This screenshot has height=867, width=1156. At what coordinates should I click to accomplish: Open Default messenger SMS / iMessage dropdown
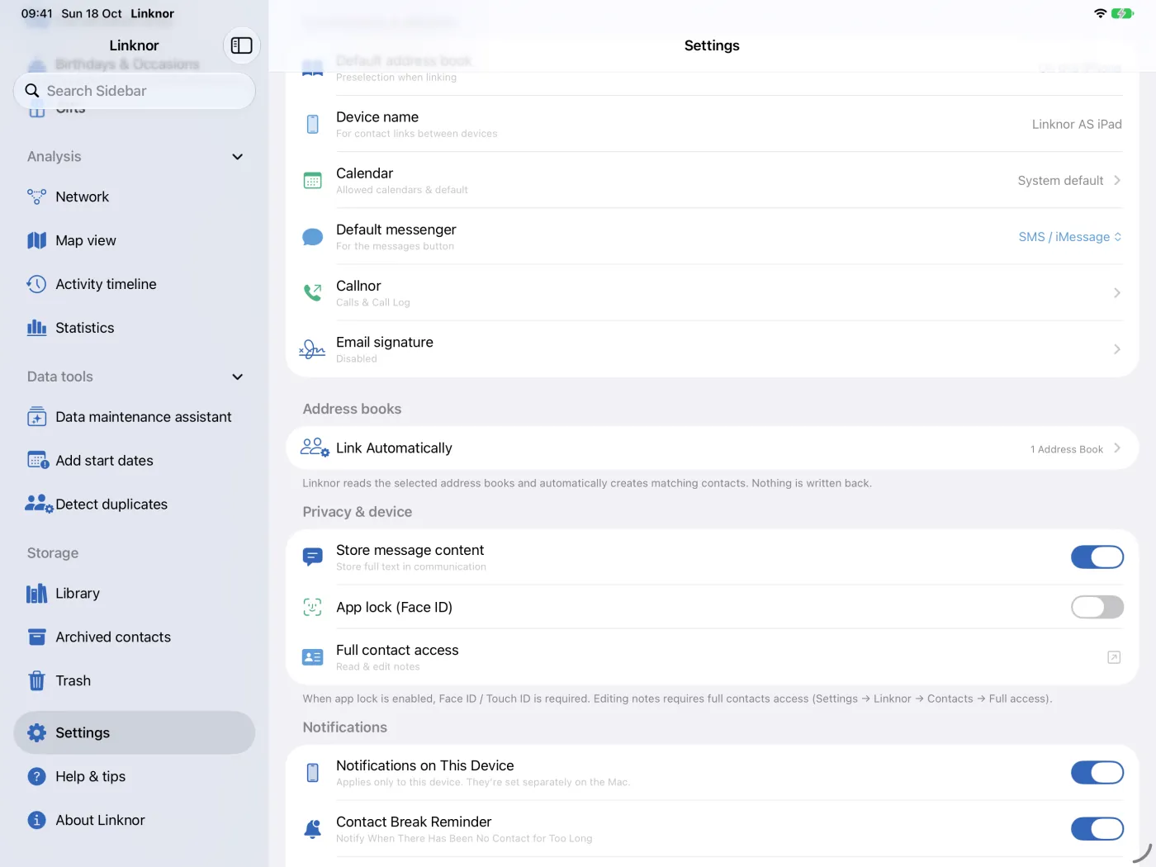point(1070,237)
